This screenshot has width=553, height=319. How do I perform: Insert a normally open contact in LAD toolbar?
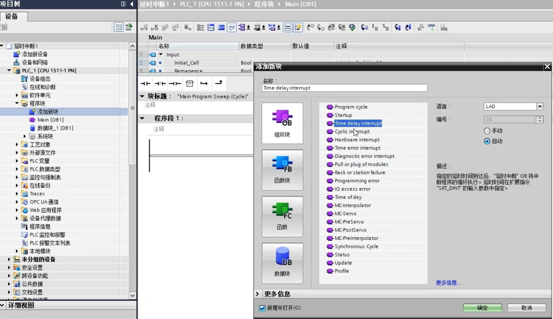point(145,83)
